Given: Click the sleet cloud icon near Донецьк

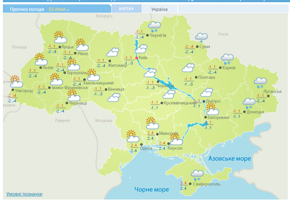Looking at the screenshot, I should [x=249, y=104].
